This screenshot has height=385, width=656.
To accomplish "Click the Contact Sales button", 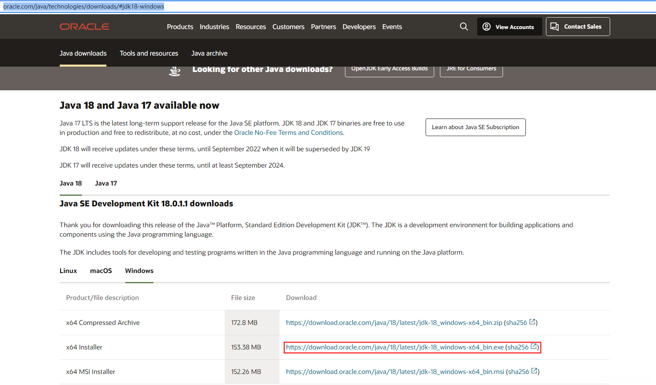I will [578, 27].
